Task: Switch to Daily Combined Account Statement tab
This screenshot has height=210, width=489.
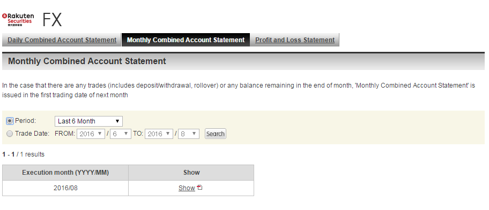Action: (x=62, y=40)
